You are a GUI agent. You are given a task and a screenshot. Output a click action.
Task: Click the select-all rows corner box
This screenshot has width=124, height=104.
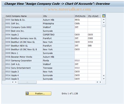point(4,16)
